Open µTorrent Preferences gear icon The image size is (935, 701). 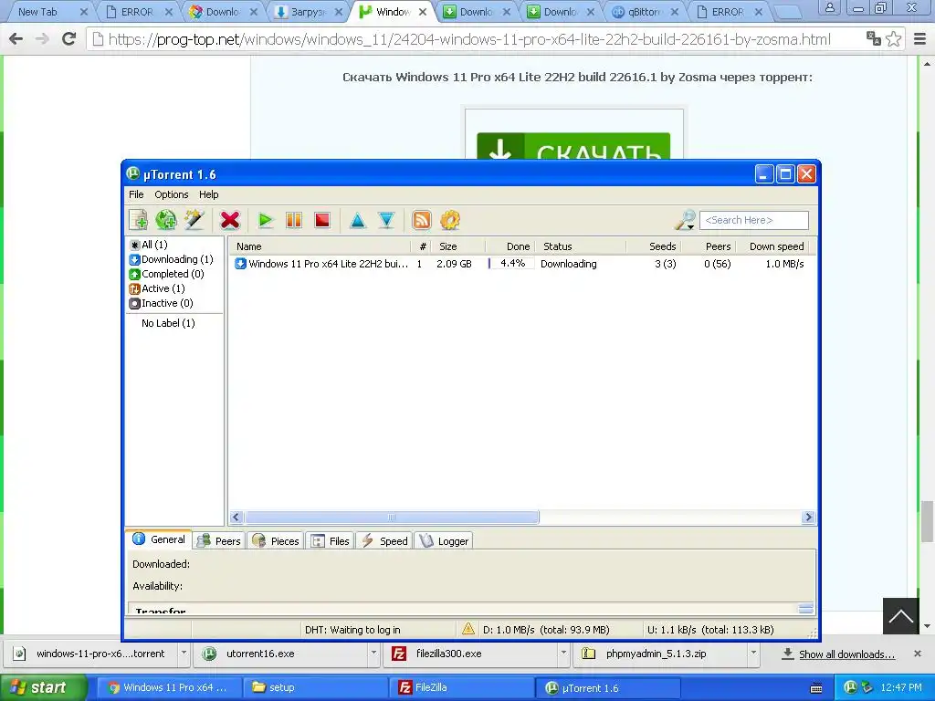pyautogui.click(x=450, y=220)
